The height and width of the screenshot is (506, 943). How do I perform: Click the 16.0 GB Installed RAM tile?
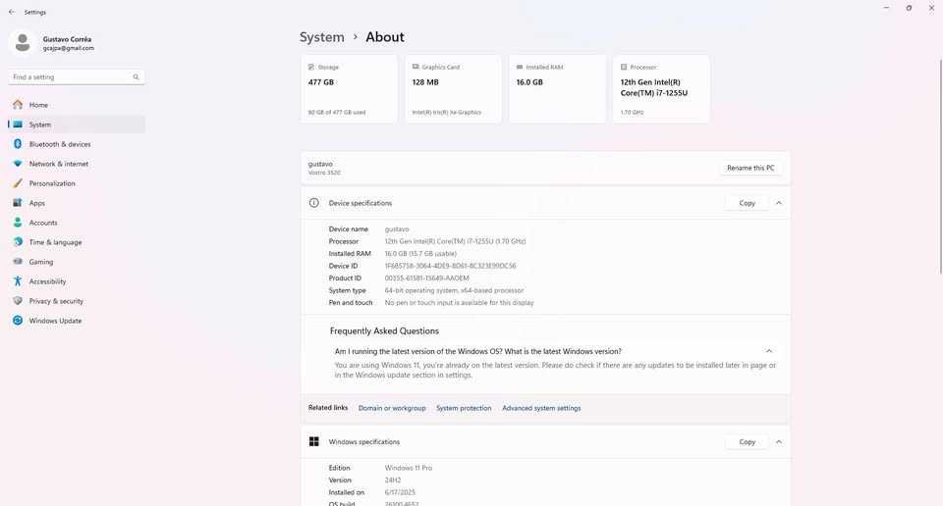click(558, 89)
